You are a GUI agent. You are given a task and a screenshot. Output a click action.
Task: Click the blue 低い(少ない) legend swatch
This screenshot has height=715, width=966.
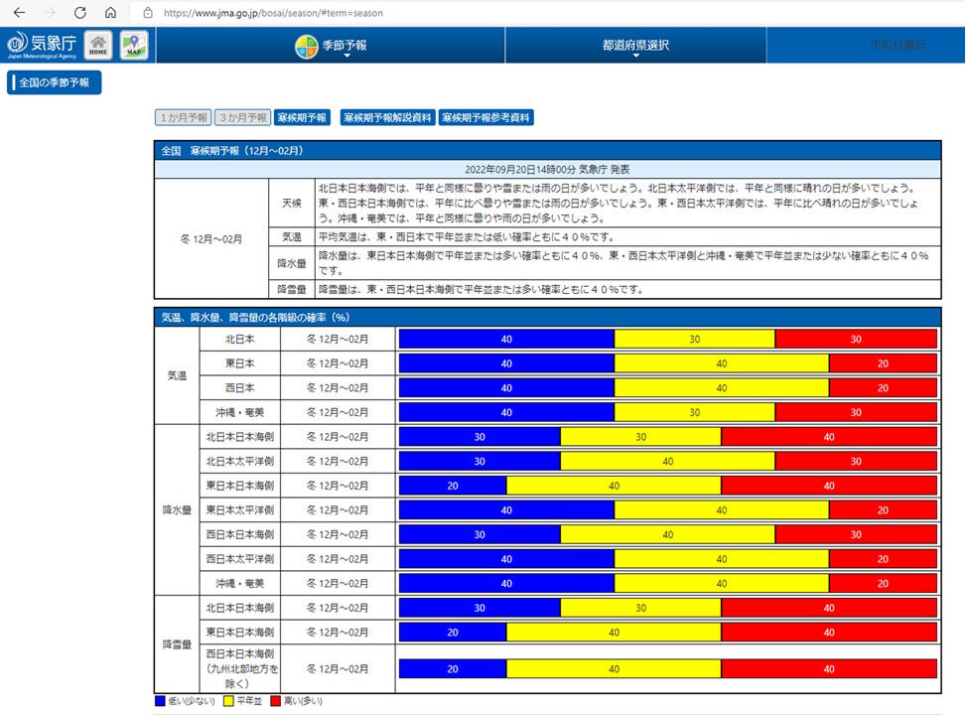pos(162,701)
